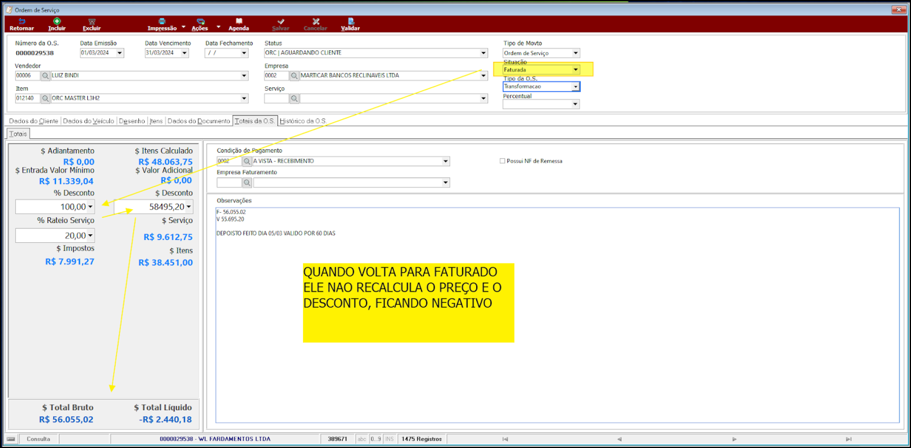The height and width of the screenshot is (448, 911).
Task: Open the Condição de Pagamento dropdown
Action: click(x=445, y=161)
